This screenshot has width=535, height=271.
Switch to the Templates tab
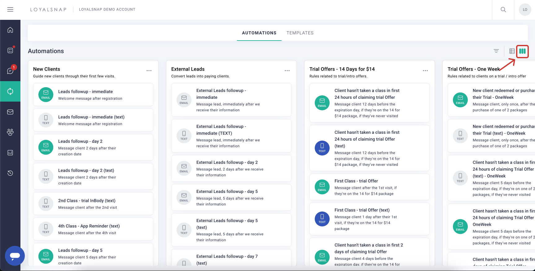[300, 33]
